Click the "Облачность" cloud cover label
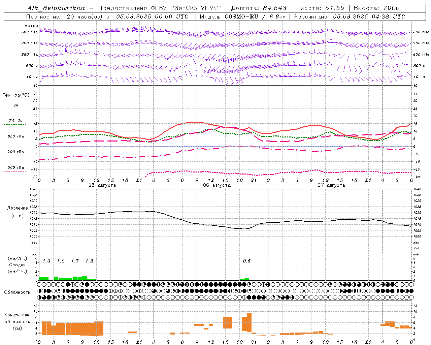 tap(17, 292)
